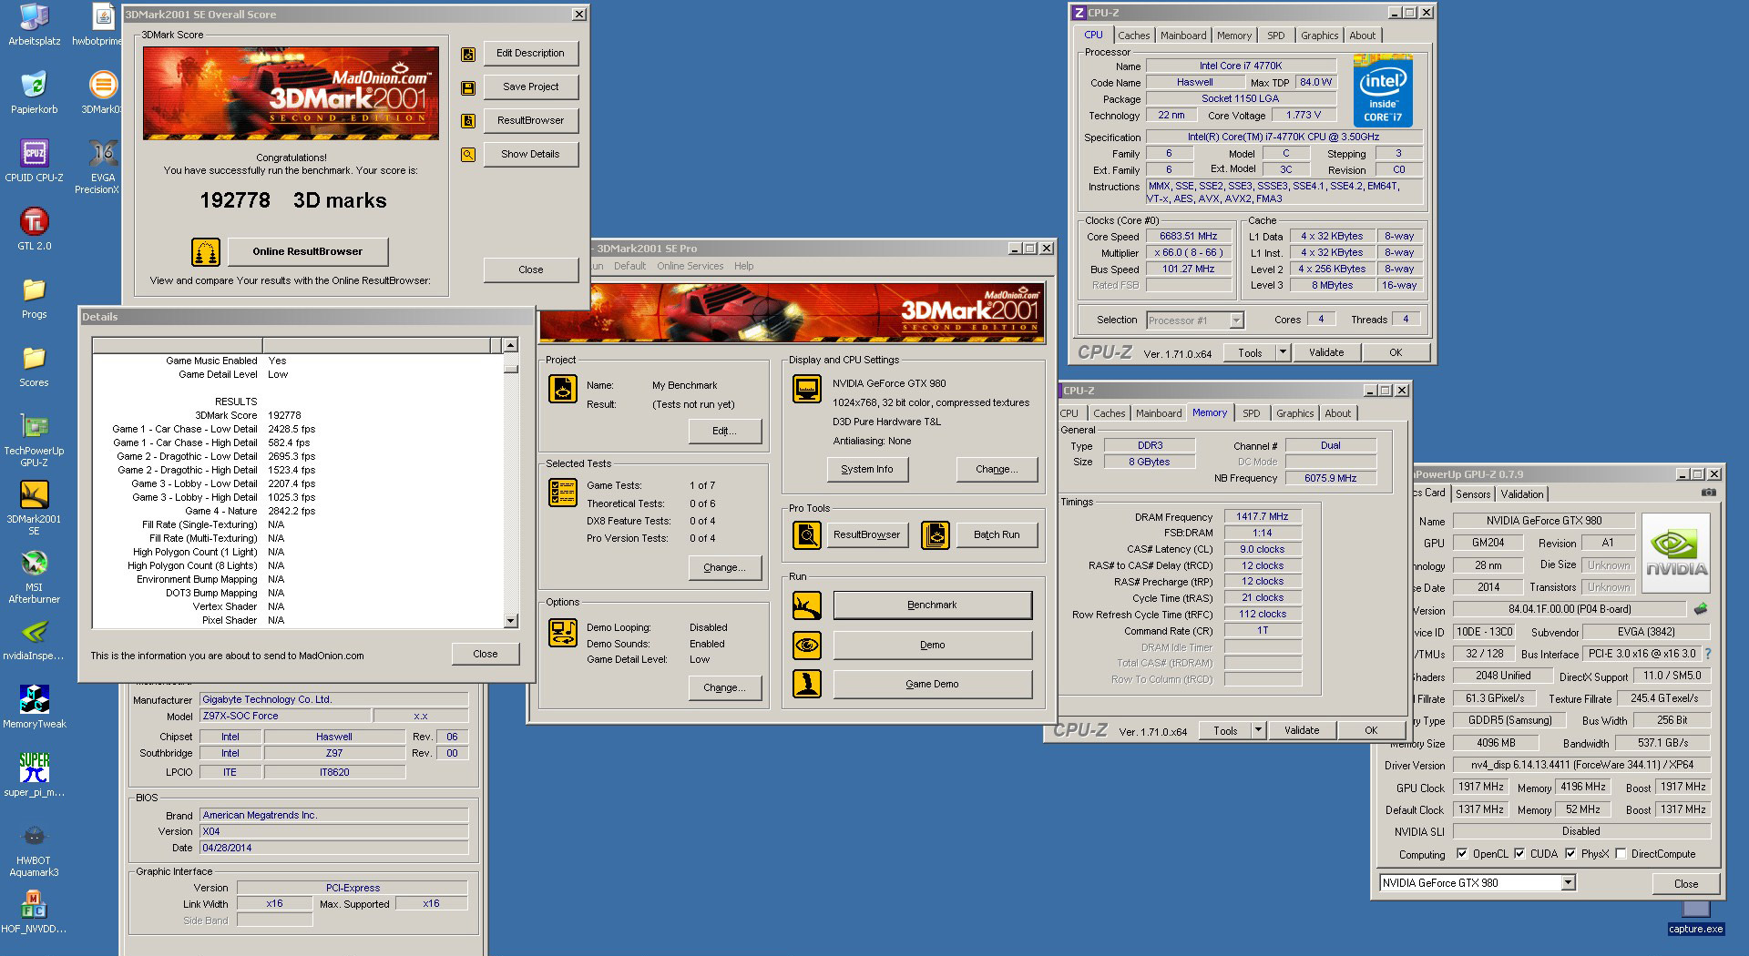
Task: Click the BIOS update icon in GPU-Z
Action: [x=1701, y=609]
